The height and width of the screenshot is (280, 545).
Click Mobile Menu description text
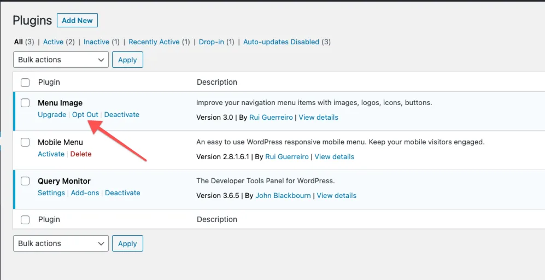[x=341, y=142]
